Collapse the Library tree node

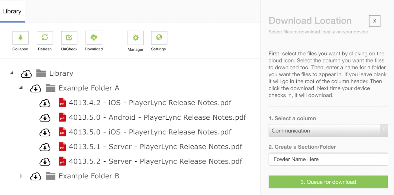(x=12, y=73)
